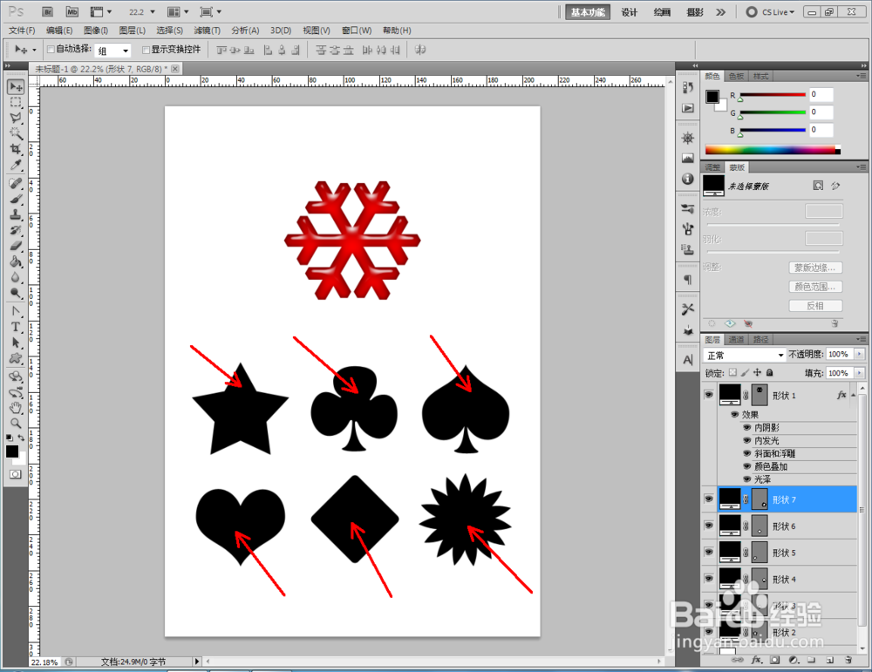Screen dimensions: 872x672
Task: Select the Brush tool
Action: click(16, 199)
